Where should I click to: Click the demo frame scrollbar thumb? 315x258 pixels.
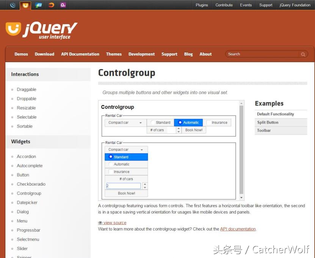[241, 150]
